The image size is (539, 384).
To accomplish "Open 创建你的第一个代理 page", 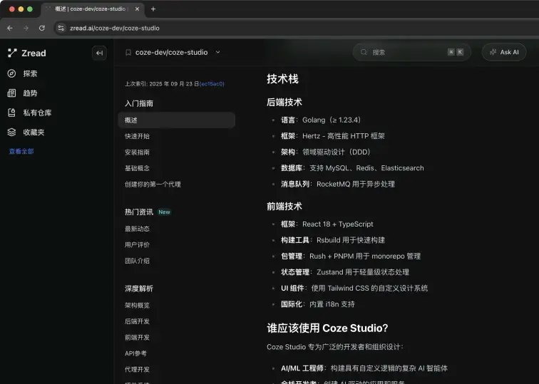I will [153, 185].
